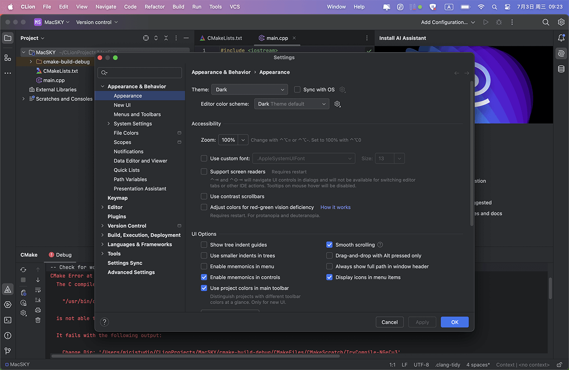Uncheck Use project colors in main toolbar

click(204, 288)
